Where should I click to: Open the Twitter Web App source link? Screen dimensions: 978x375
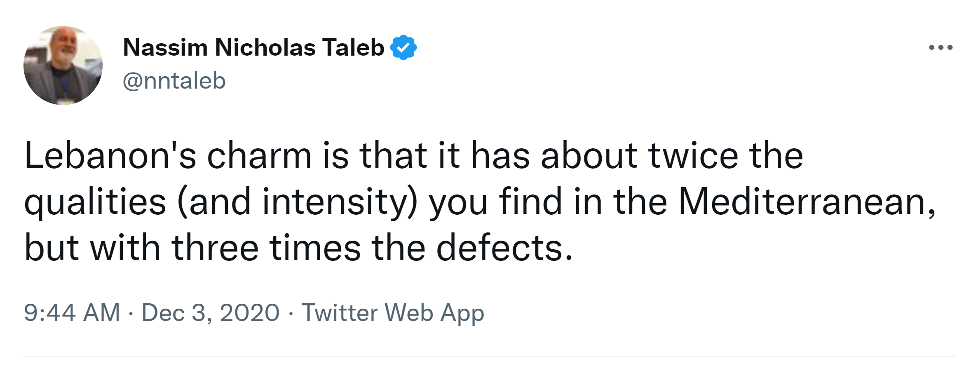tap(392, 312)
